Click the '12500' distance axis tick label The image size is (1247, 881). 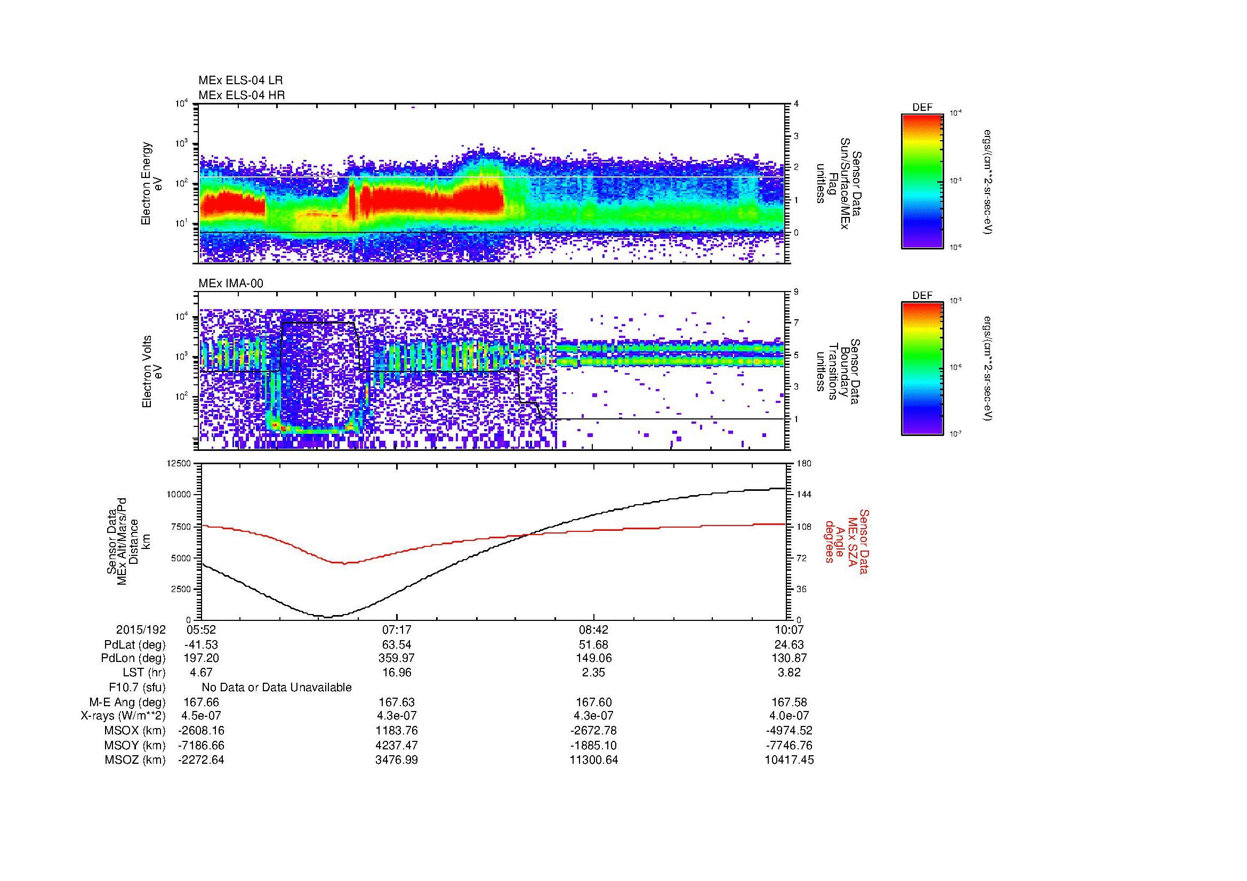(180, 463)
